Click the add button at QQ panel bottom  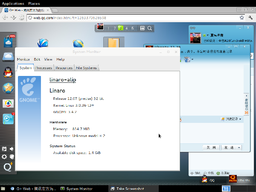click(195, 173)
